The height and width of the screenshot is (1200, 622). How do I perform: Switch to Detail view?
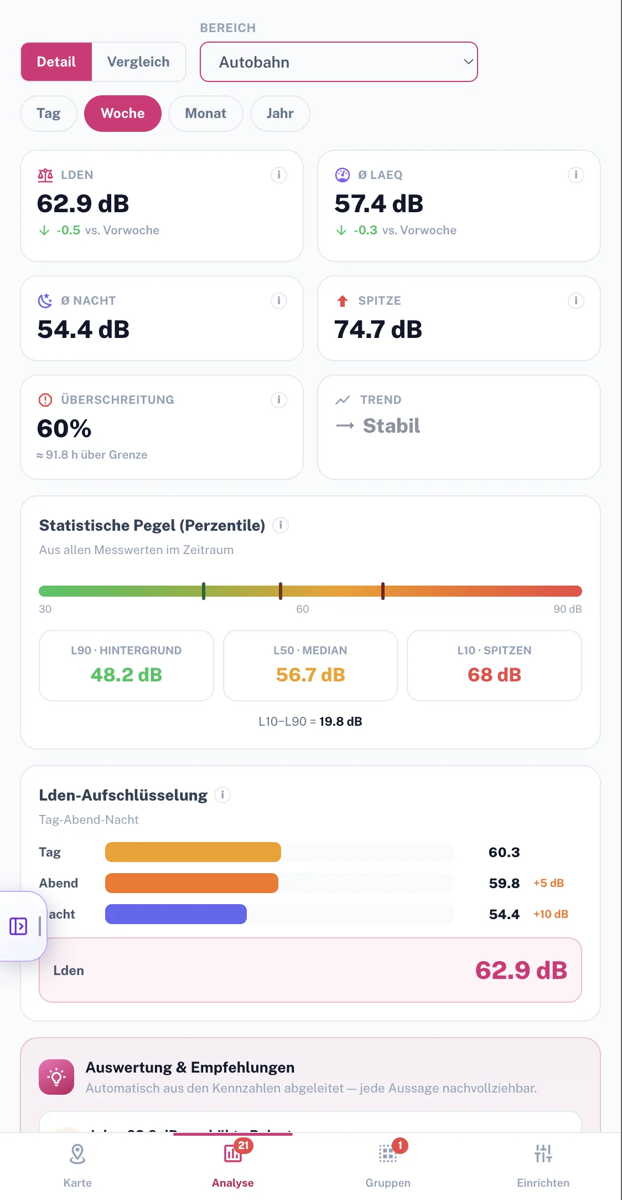coord(56,62)
